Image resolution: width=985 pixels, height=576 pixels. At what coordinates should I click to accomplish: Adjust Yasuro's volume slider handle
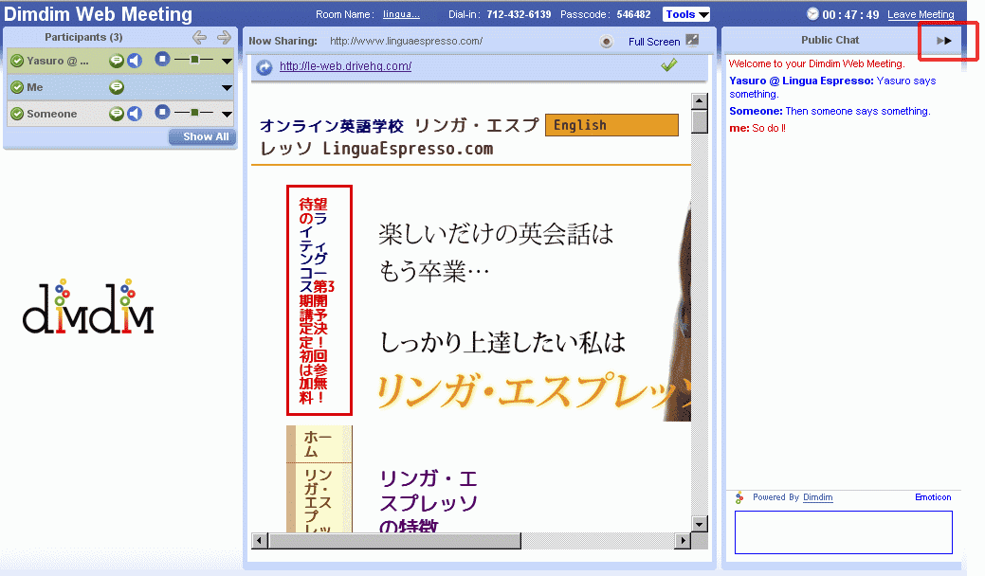click(194, 60)
